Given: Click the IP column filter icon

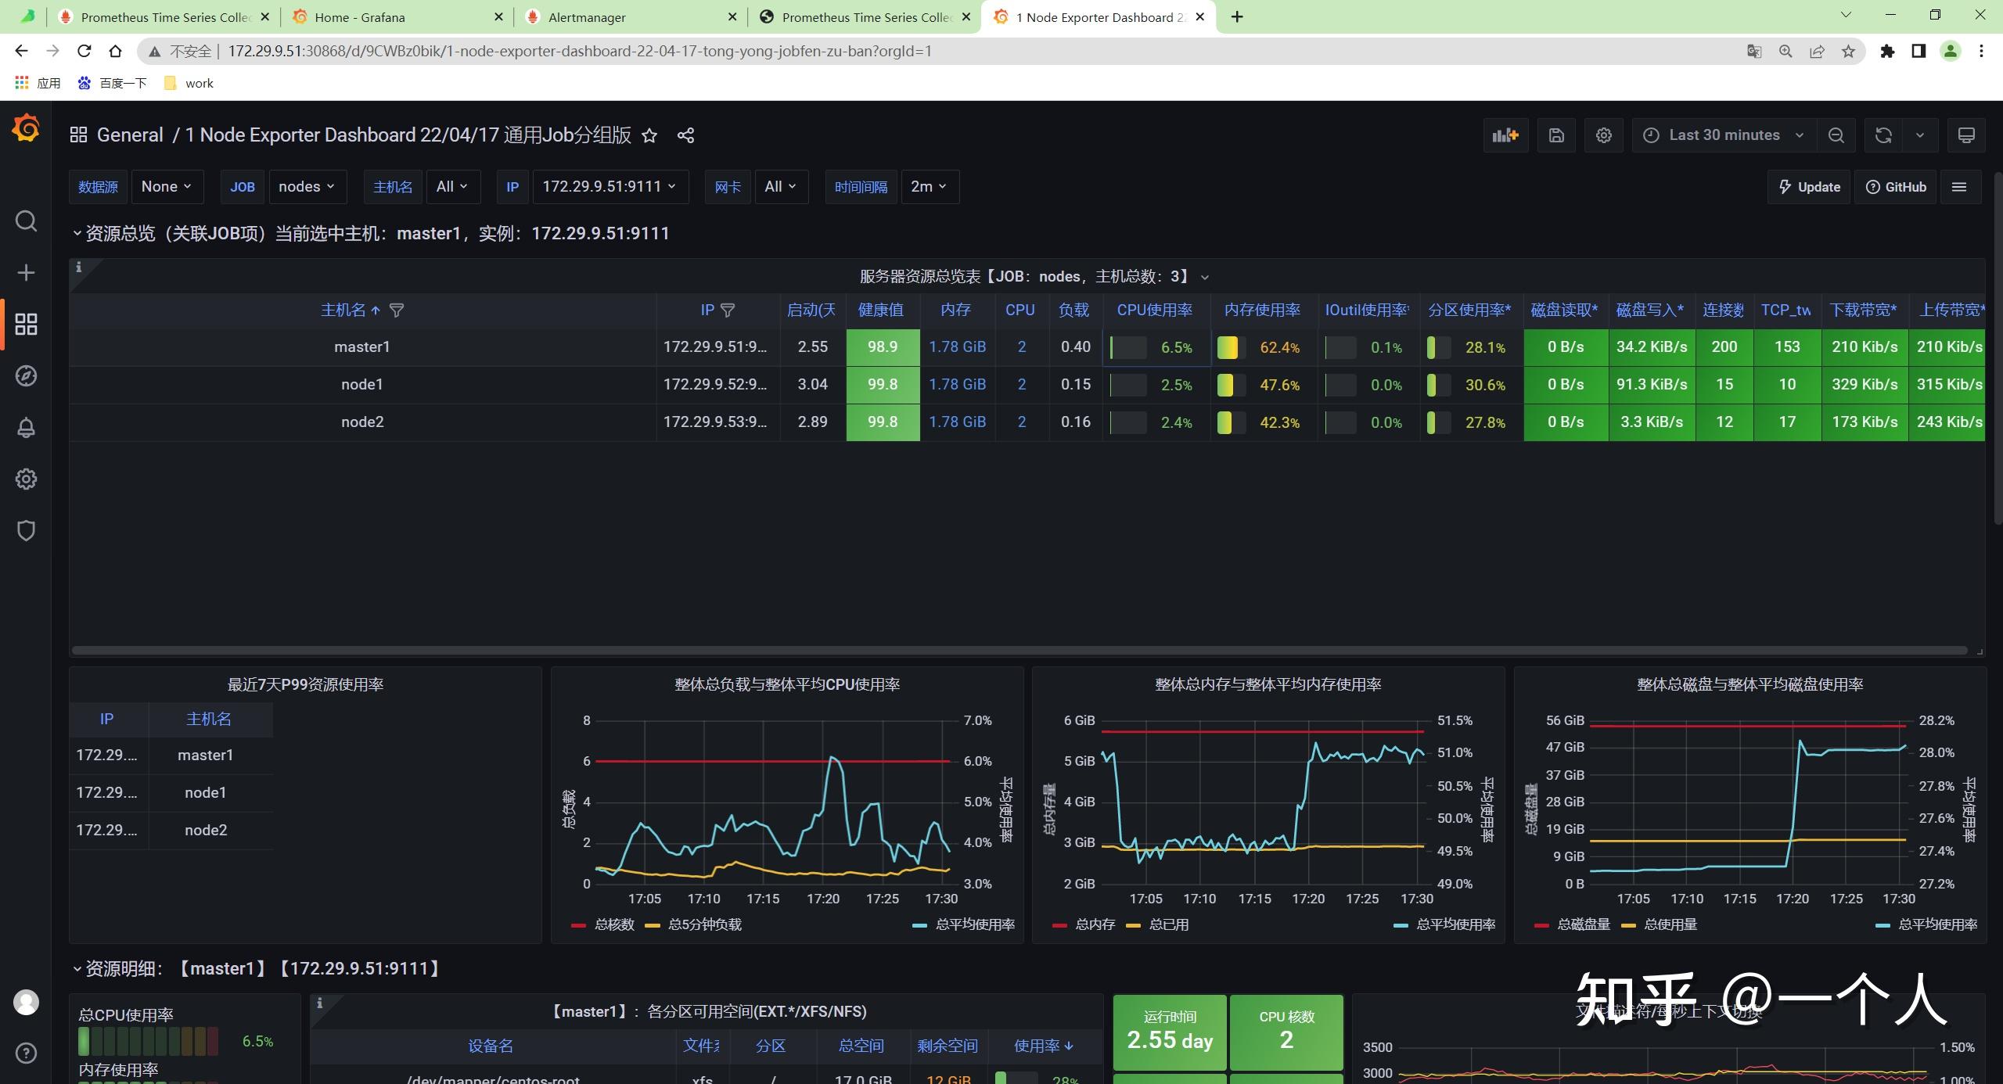Looking at the screenshot, I should [x=728, y=310].
